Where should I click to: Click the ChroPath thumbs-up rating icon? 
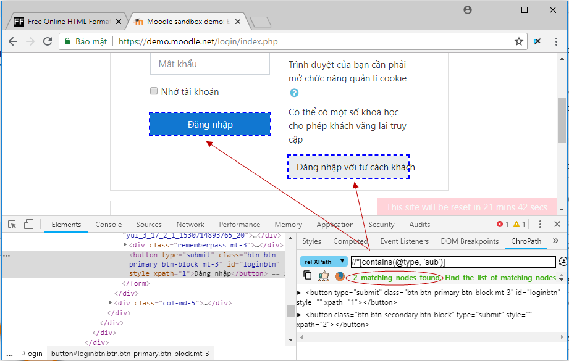(323, 276)
